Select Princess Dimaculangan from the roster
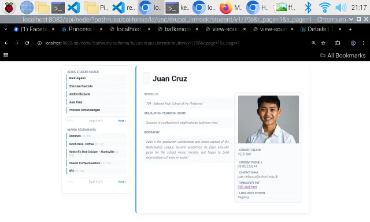Viewport: 370px width, 222px height. [97, 110]
